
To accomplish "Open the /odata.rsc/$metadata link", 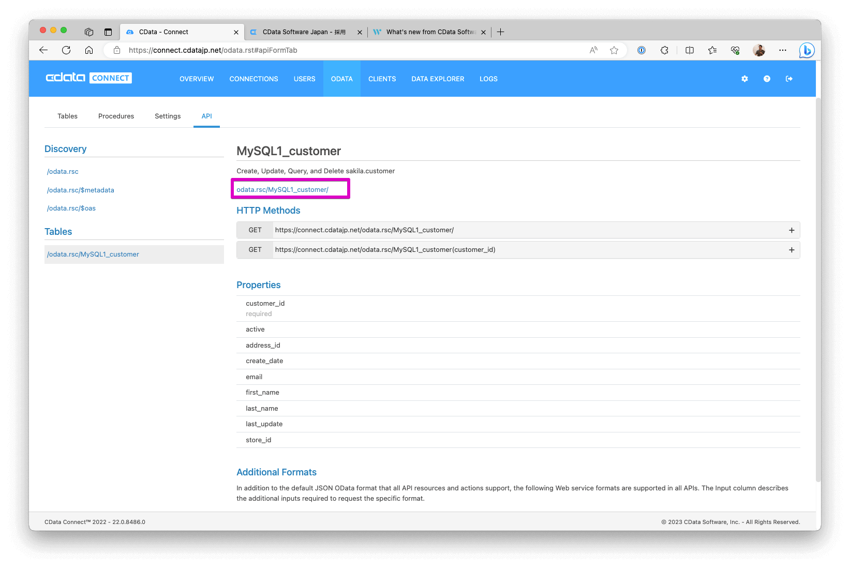I will tap(81, 190).
